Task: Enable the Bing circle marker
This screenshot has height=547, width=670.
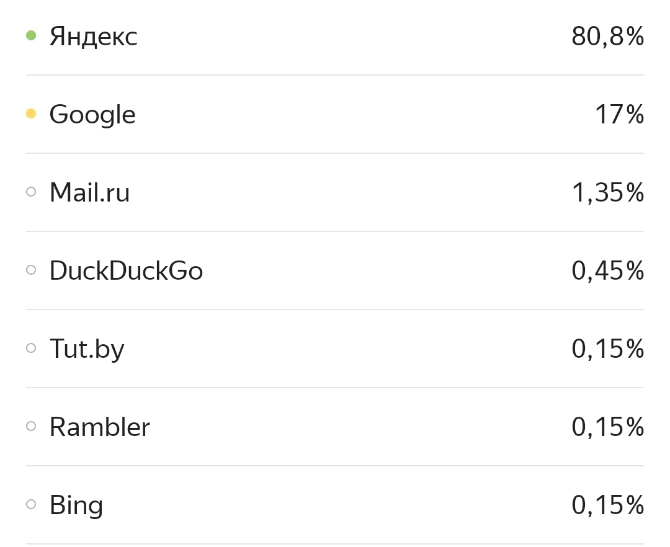Action: tap(31, 505)
